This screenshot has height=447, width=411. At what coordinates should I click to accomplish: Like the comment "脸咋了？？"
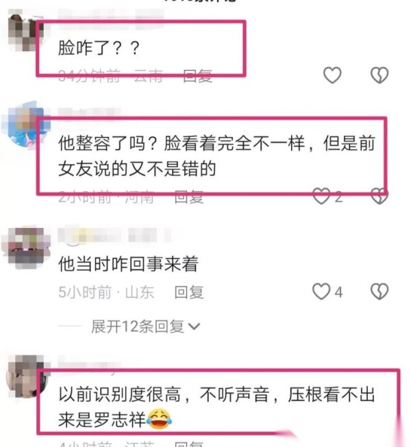click(332, 75)
